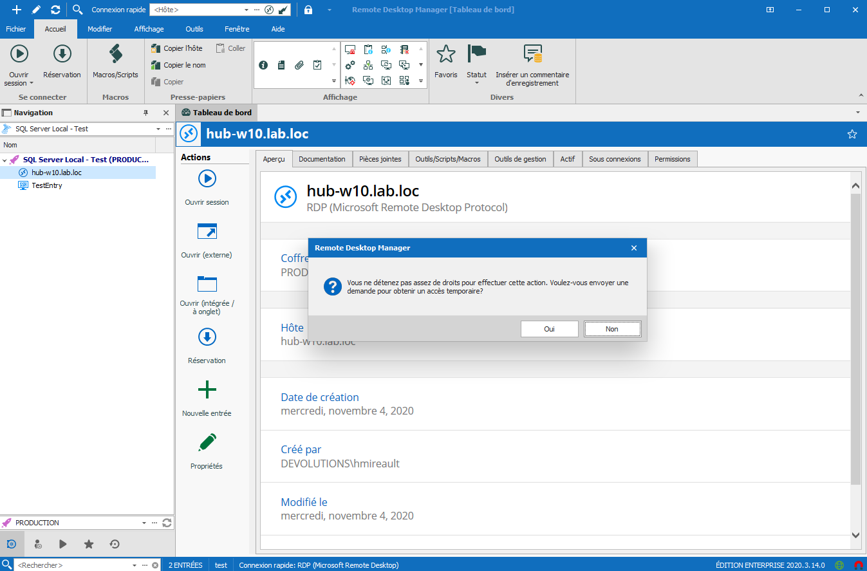Click the Réservation ribbon icon
Image resolution: width=867 pixels, height=571 pixels.
click(62, 55)
